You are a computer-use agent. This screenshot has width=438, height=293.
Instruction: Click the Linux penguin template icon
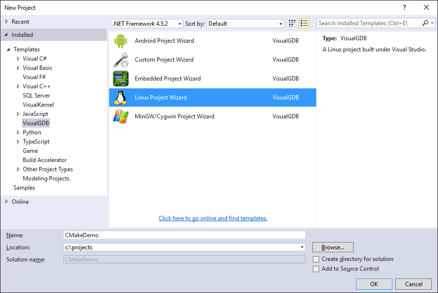pos(120,97)
